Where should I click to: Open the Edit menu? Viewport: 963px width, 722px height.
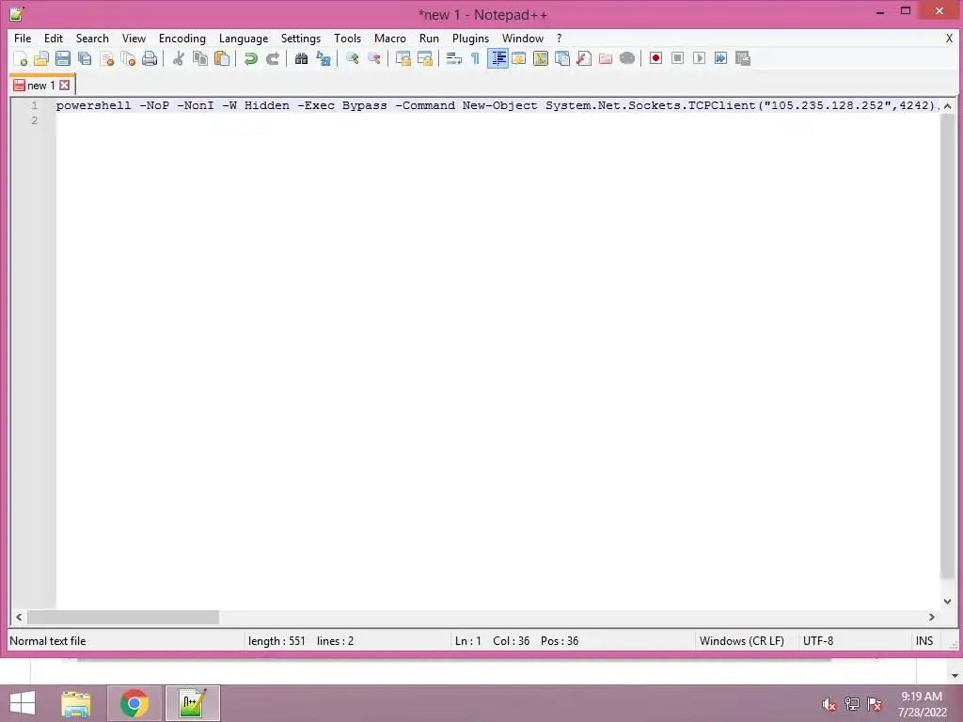pos(54,38)
